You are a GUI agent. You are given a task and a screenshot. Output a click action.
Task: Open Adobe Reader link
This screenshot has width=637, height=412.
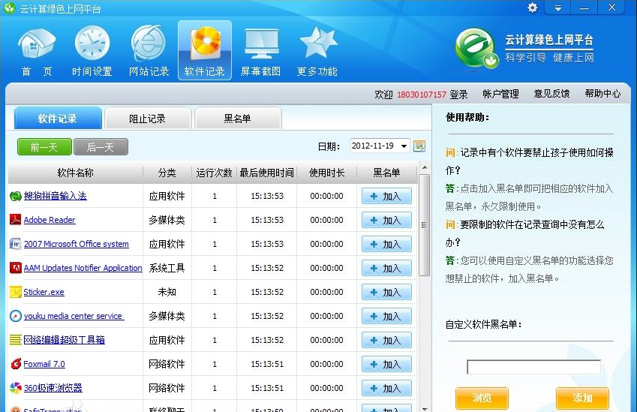50,220
